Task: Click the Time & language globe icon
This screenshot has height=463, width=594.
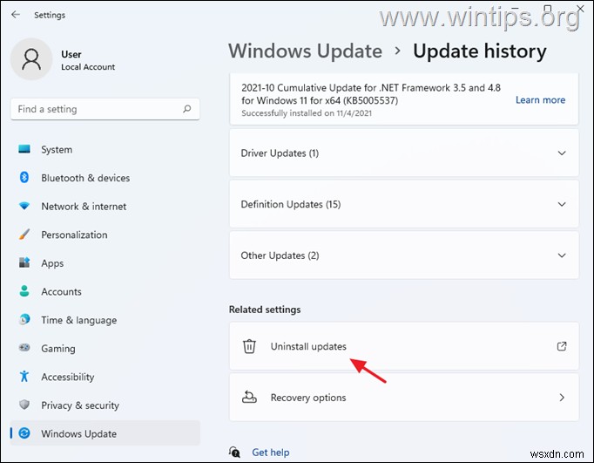Action: click(24, 319)
